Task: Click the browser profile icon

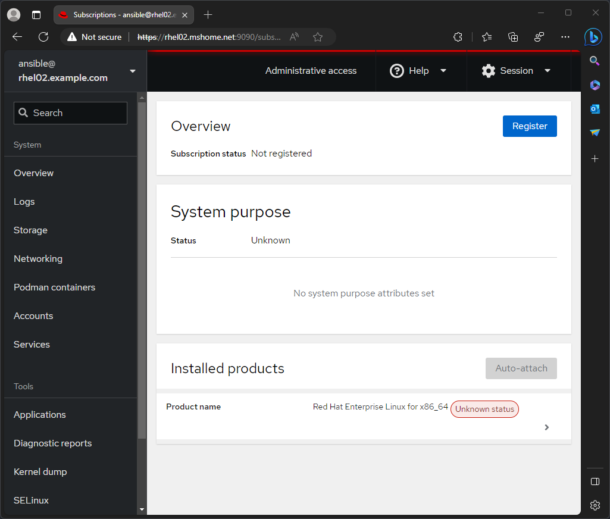Action: tap(13, 14)
